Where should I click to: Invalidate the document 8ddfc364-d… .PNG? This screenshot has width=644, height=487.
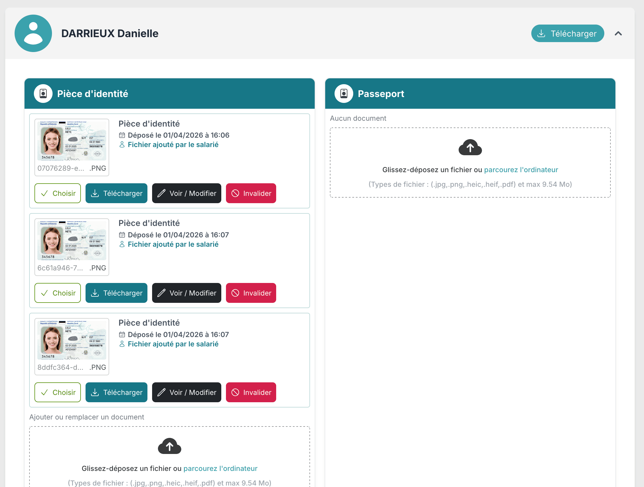click(251, 392)
